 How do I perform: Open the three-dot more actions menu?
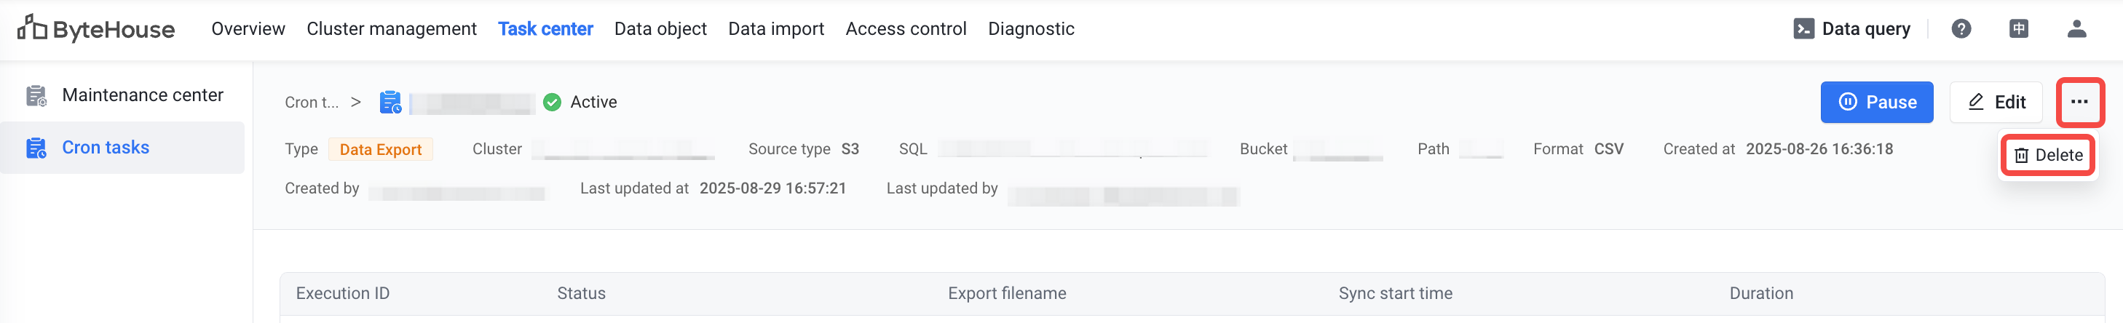(x=2079, y=102)
